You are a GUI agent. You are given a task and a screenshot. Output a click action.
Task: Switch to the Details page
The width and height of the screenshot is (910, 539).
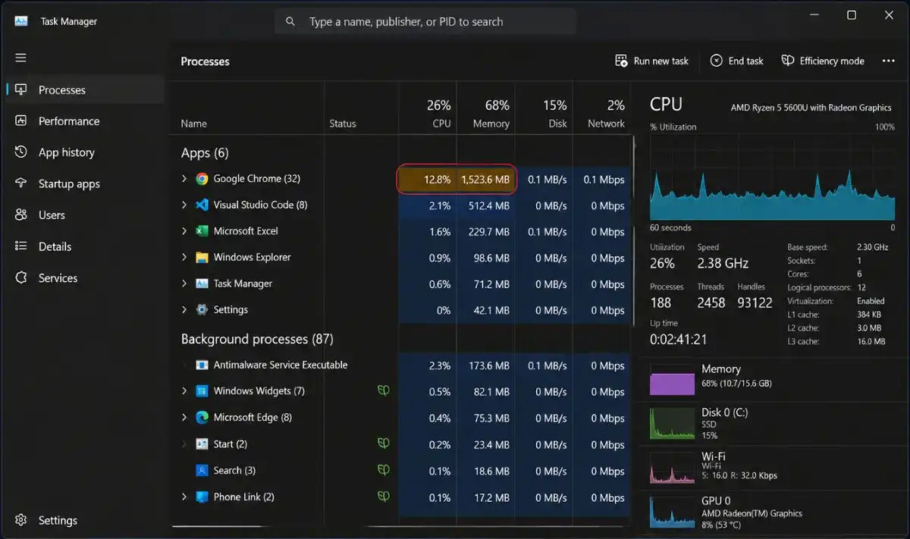(86, 247)
